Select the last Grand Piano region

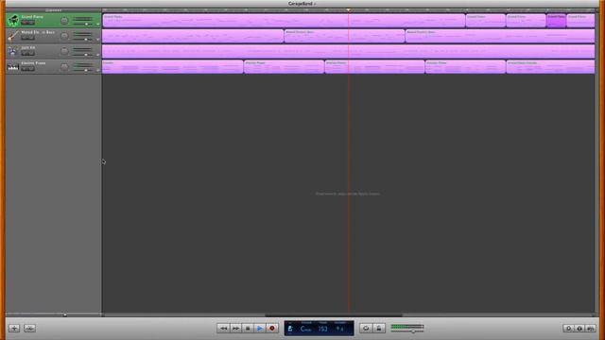(580, 21)
